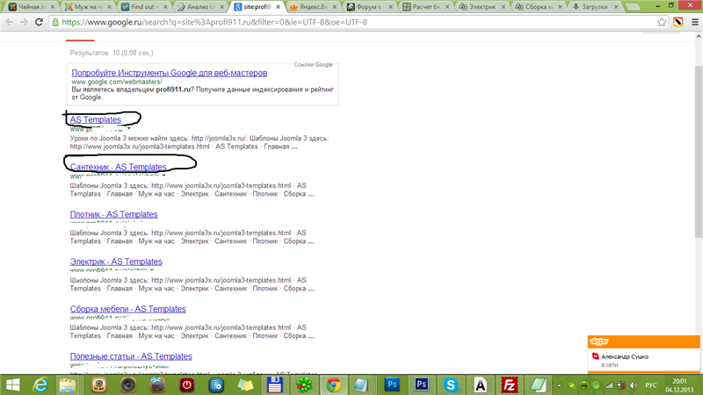
Task: Switch to the 'Find out' tab
Action: (141, 7)
